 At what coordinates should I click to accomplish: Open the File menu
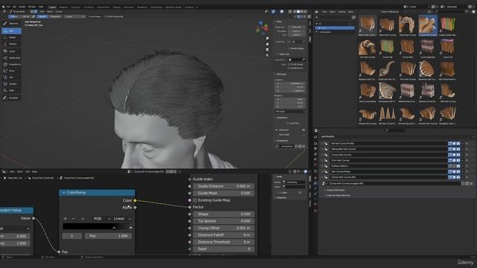[x=8, y=7]
